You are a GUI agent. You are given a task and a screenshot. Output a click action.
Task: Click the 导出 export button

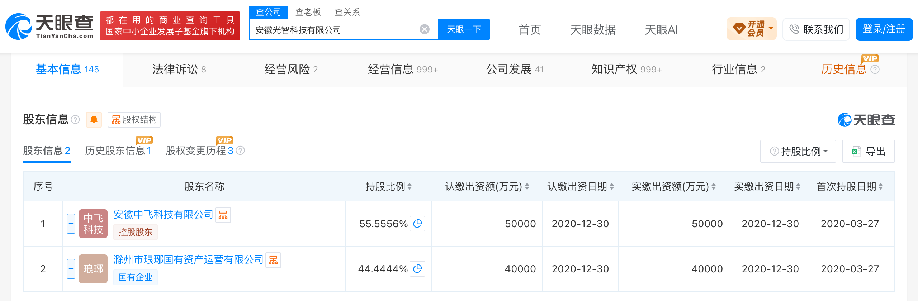point(869,151)
